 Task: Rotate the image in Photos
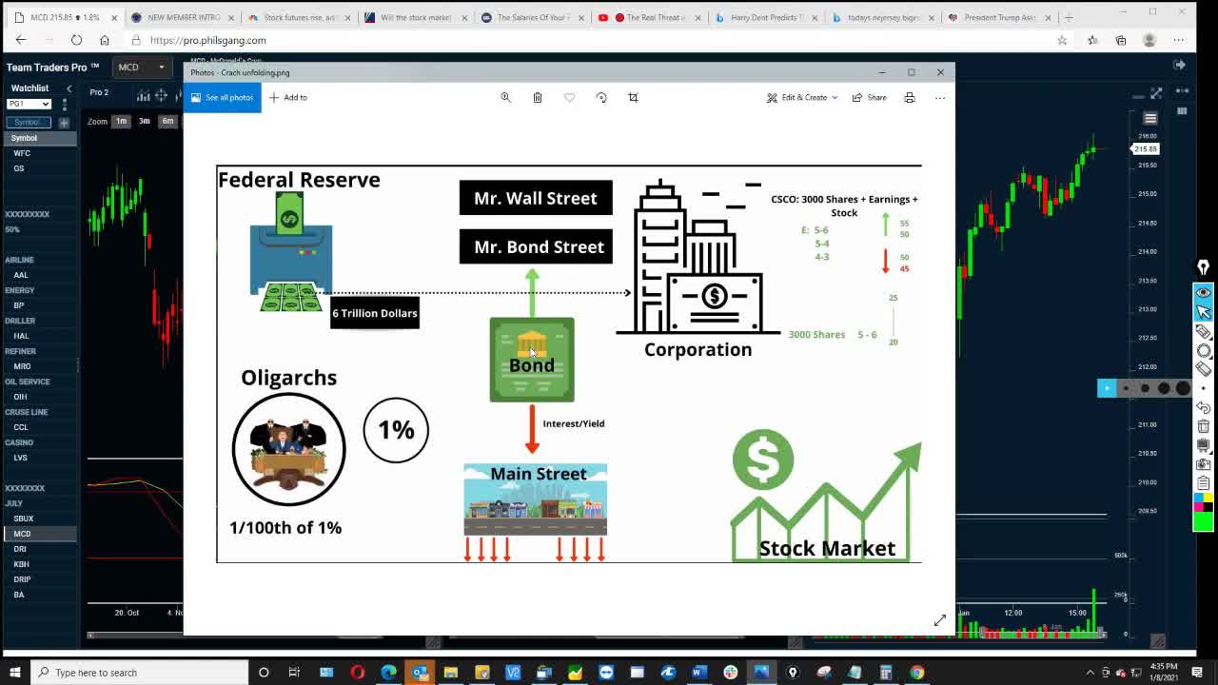[601, 97]
